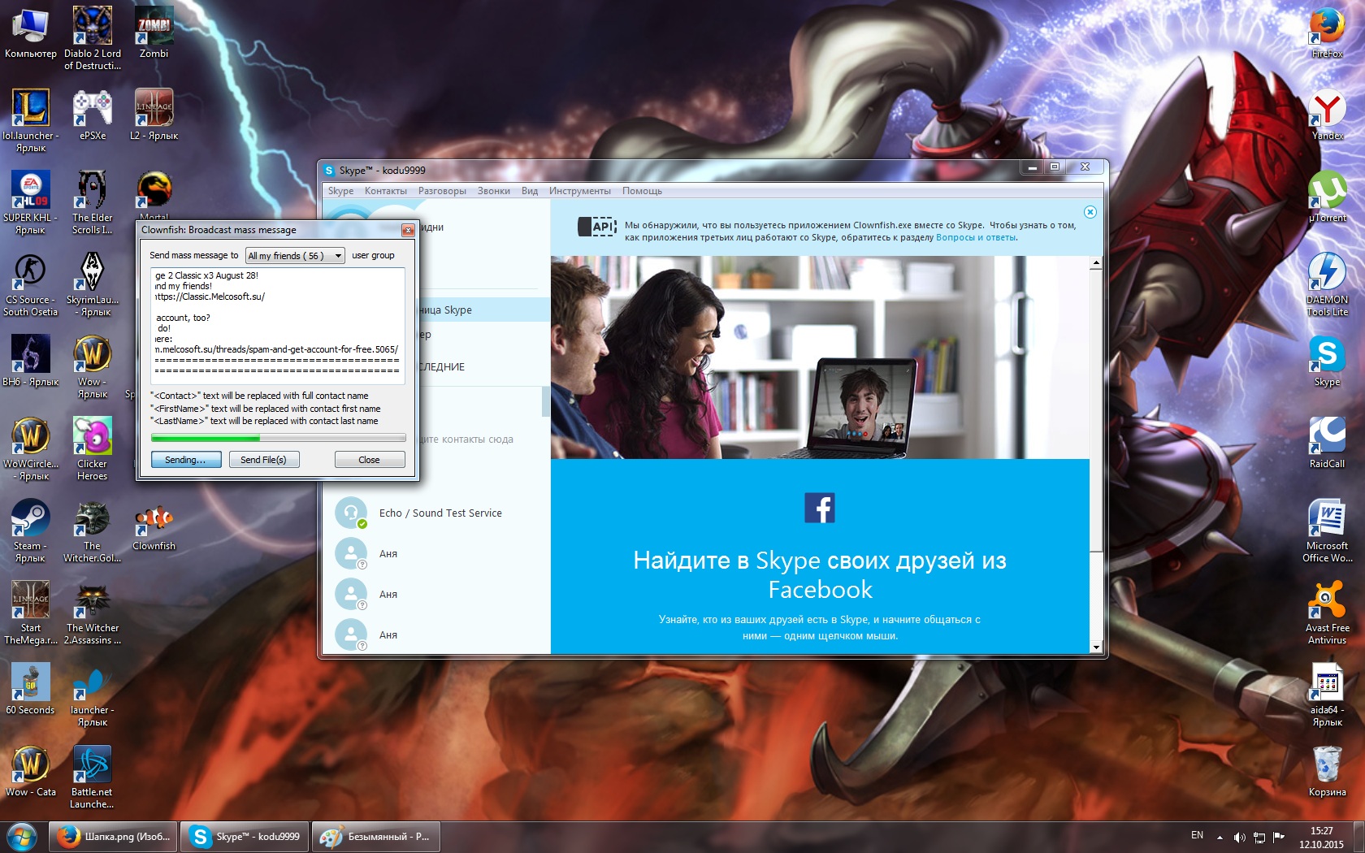This screenshot has width=1365, height=853.
Task: Click Close in the Clownfish dialog
Action: (x=369, y=460)
